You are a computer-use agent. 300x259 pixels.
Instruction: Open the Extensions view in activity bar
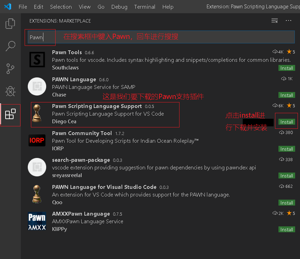click(10, 114)
